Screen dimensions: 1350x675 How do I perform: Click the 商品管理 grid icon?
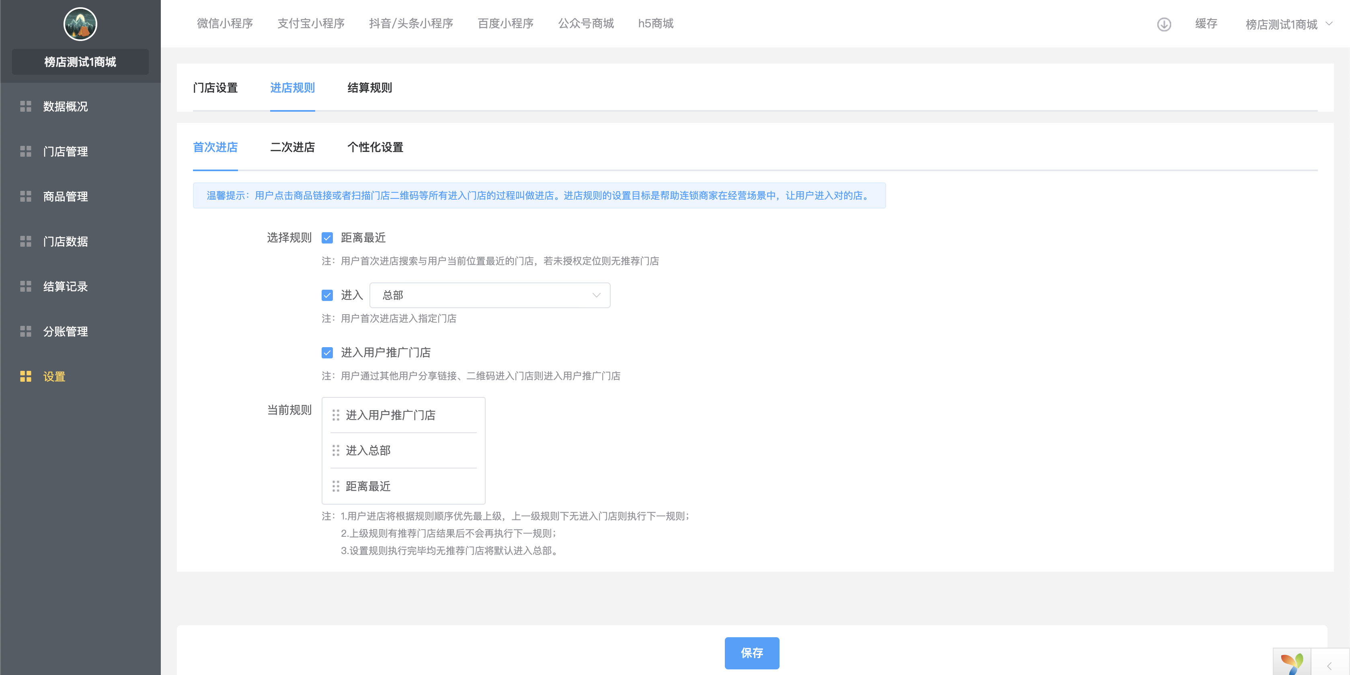click(26, 196)
